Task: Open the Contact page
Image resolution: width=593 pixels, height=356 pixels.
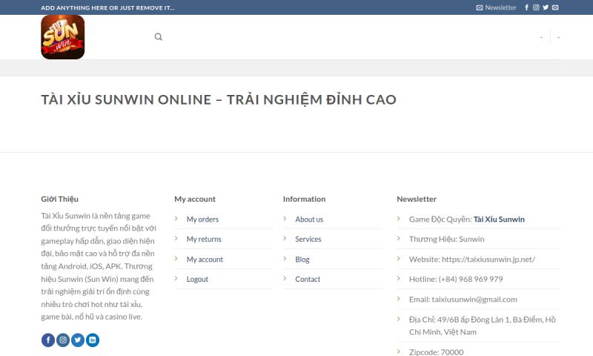Action: [308, 279]
